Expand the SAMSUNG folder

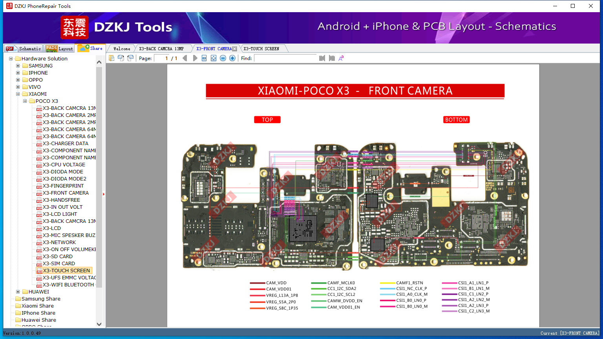pyautogui.click(x=18, y=66)
